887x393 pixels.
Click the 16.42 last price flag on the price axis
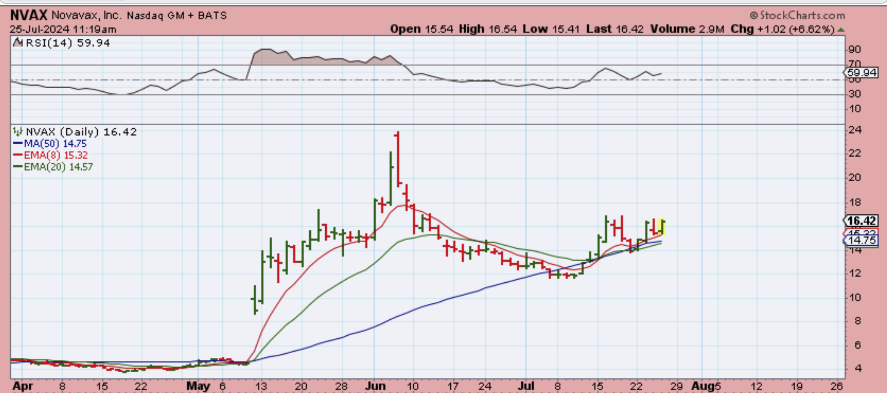point(861,221)
